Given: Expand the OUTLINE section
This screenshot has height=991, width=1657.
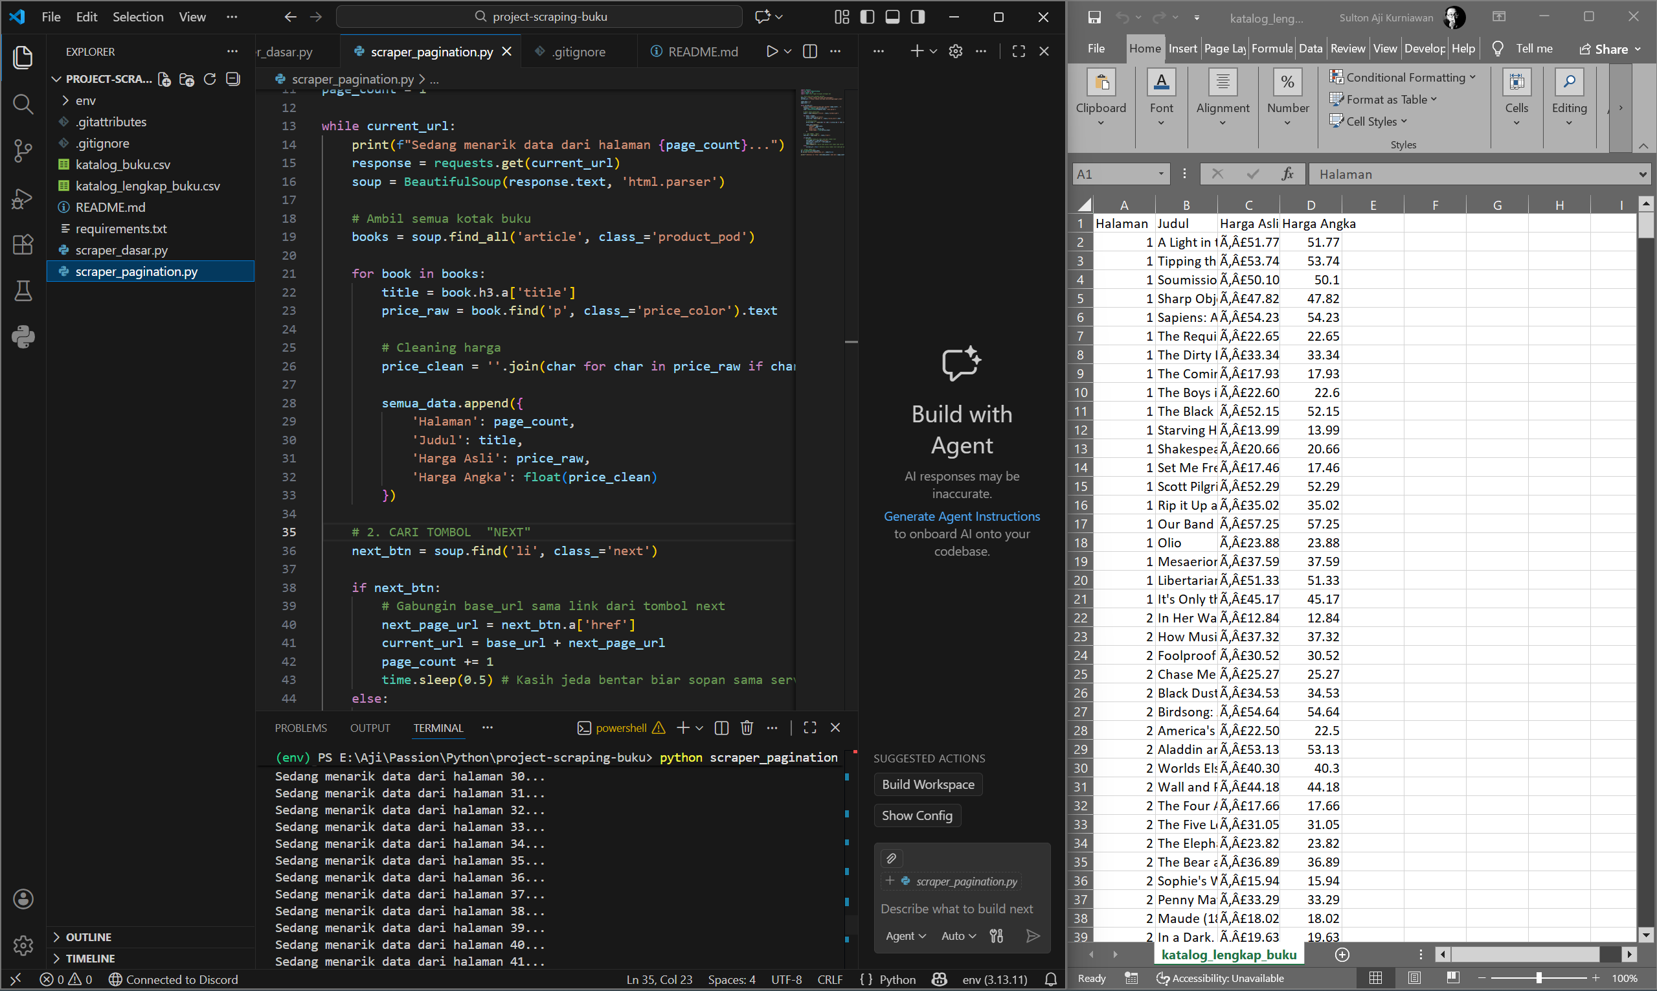Looking at the screenshot, I should 88,937.
